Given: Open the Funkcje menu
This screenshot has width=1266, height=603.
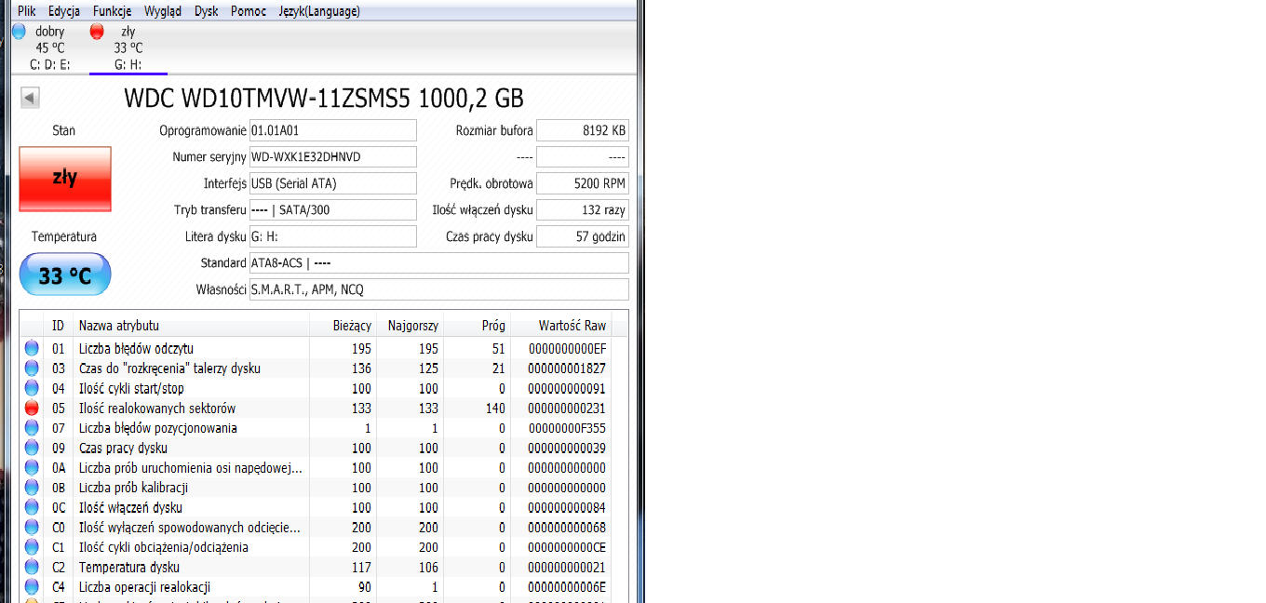Looking at the screenshot, I should pos(112,11).
